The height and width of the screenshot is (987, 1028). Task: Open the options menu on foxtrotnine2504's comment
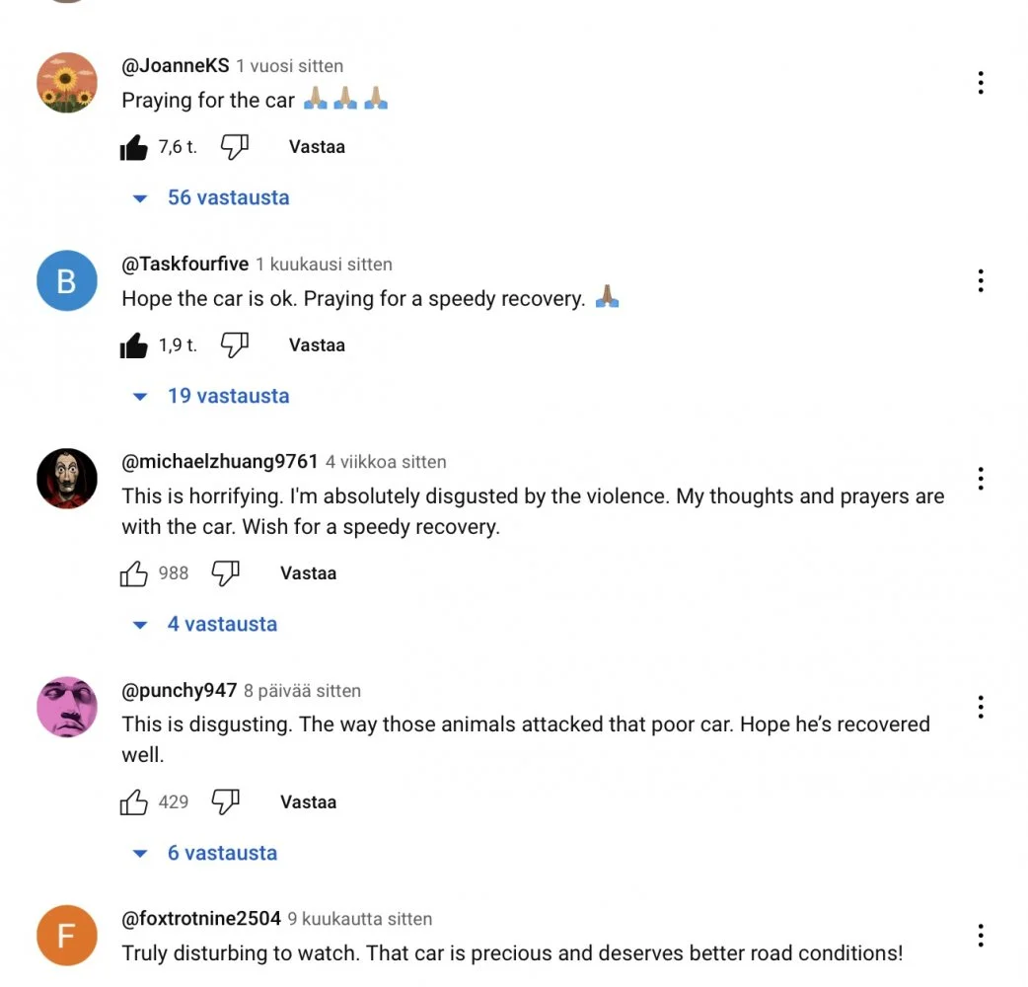980,936
